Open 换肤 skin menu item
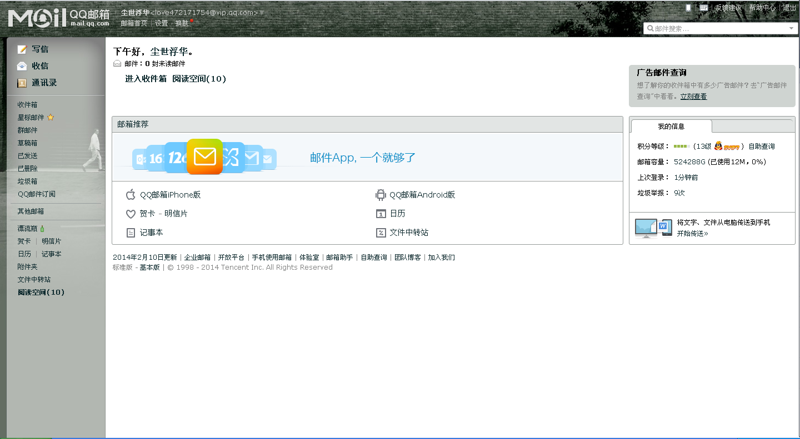The image size is (800, 439). point(182,23)
